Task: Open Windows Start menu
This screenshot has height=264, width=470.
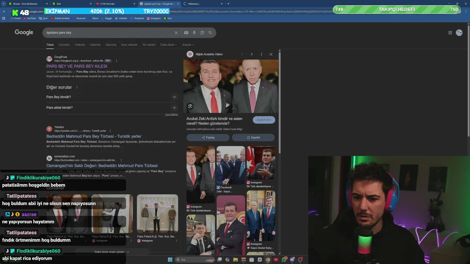Action: pyautogui.click(x=170, y=260)
